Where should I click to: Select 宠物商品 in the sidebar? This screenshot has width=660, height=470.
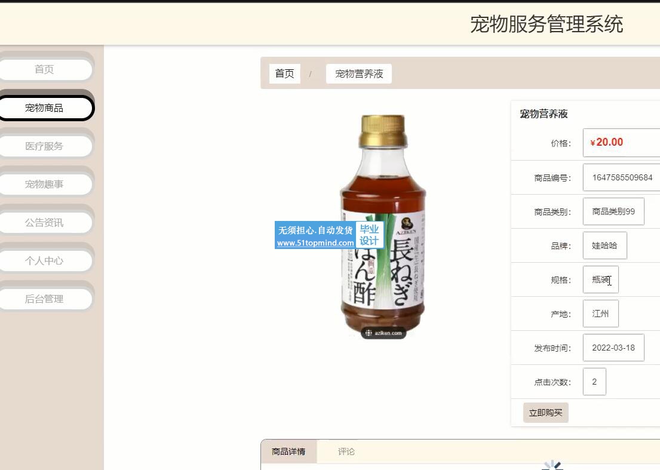coord(45,108)
